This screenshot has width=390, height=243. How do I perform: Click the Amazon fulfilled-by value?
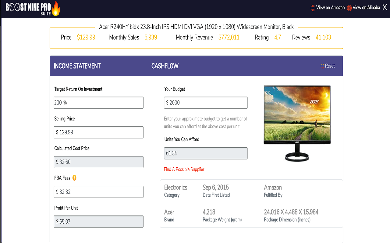[x=273, y=187]
